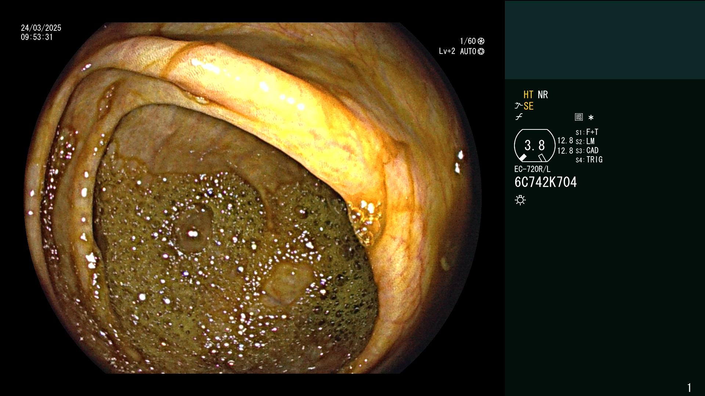Click the teal patient information panel
The height and width of the screenshot is (396, 705).
tap(605, 40)
